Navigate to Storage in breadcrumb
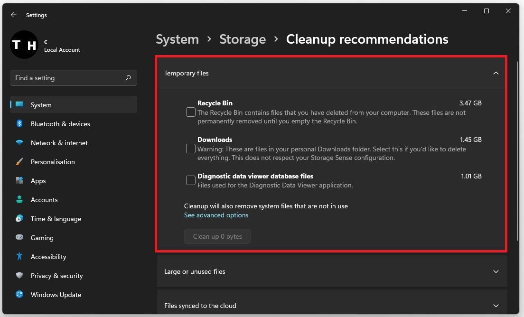 (242, 39)
